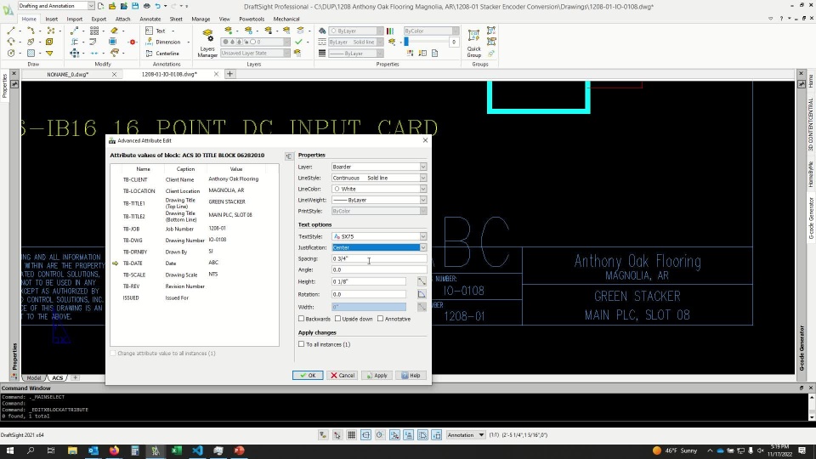
Task: Open the Annotate ribbon tab
Action: pos(150,19)
